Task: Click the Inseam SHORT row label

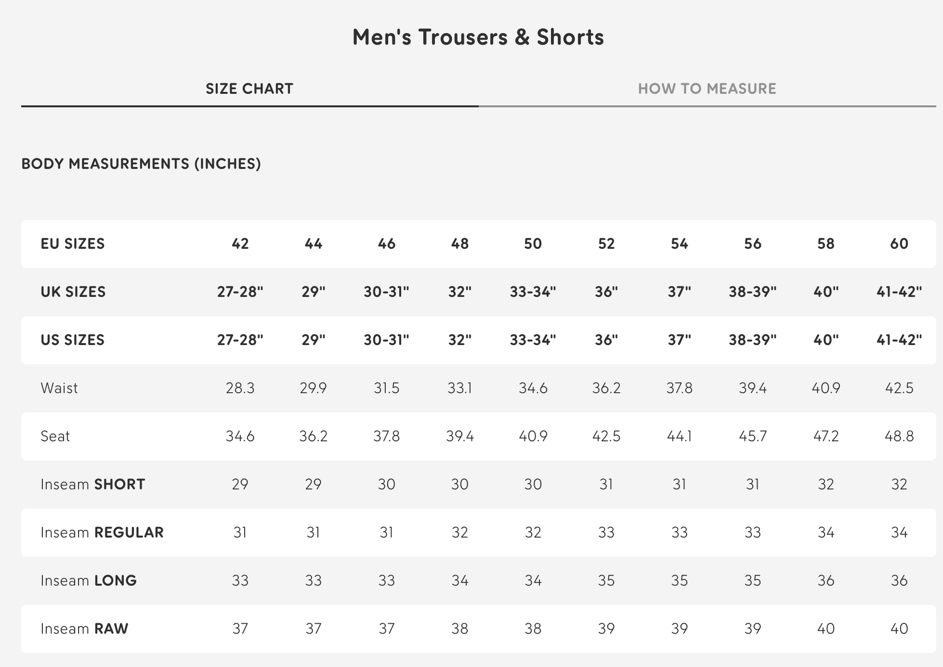Action: coord(93,485)
